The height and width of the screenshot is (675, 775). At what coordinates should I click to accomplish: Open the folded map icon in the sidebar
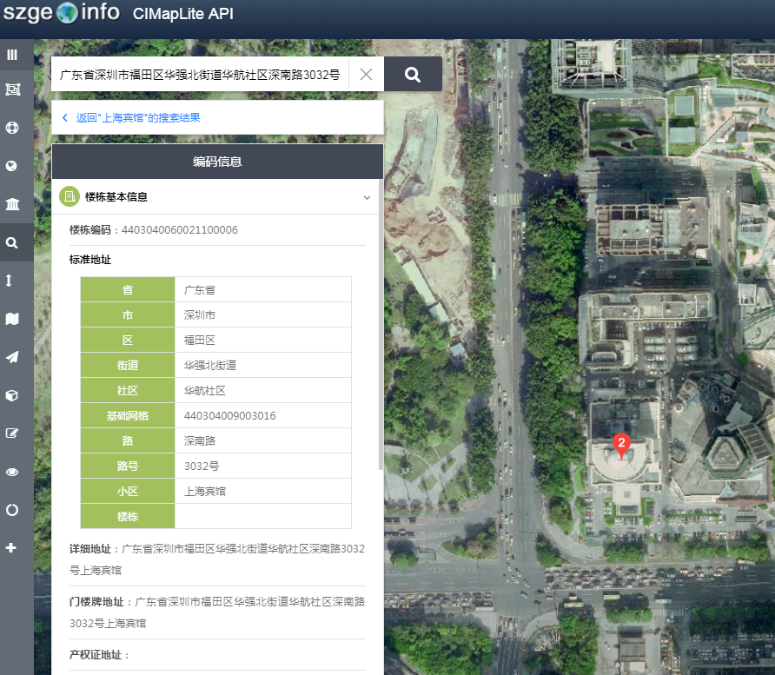pos(12,319)
